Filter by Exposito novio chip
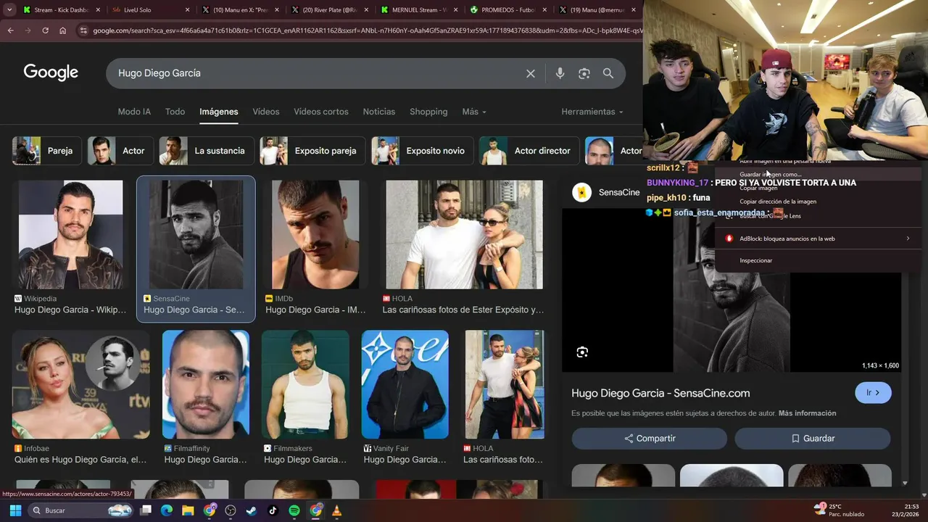Screen dimensions: 928x522 click(422, 151)
